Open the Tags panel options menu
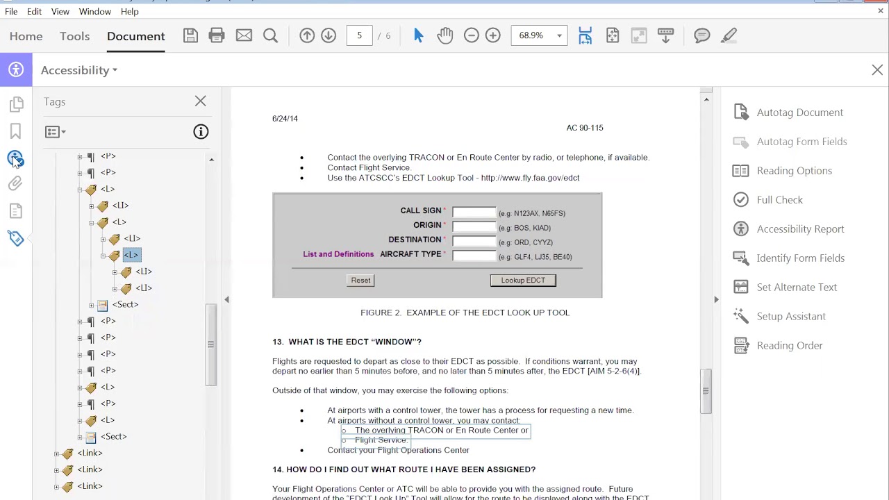Viewport: 889px width, 500px height. [56, 132]
